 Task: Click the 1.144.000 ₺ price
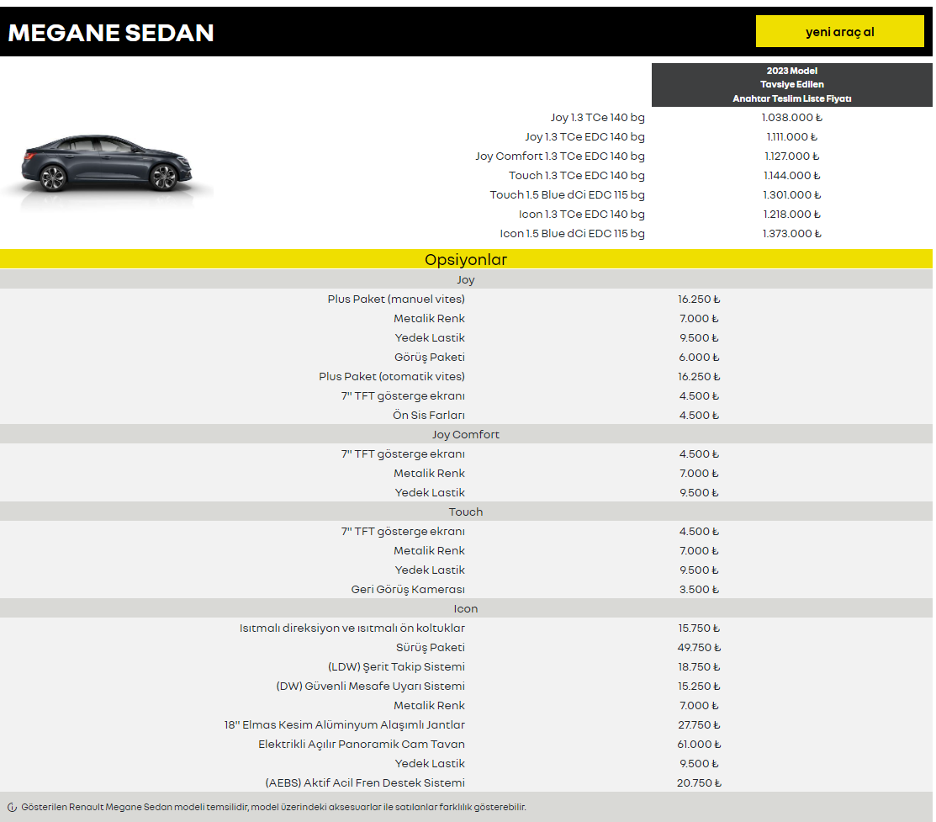(x=791, y=176)
